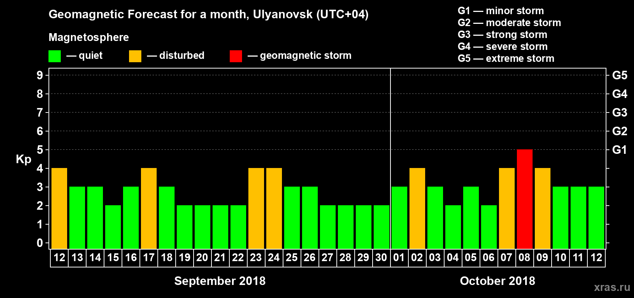Image resolution: width=634 pixels, height=298 pixels.
Task: Click the orange bar for September 12
Action: pyautogui.click(x=59, y=209)
